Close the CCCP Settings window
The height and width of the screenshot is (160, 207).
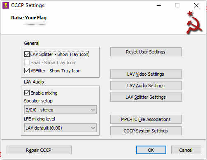tap(196, 5)
